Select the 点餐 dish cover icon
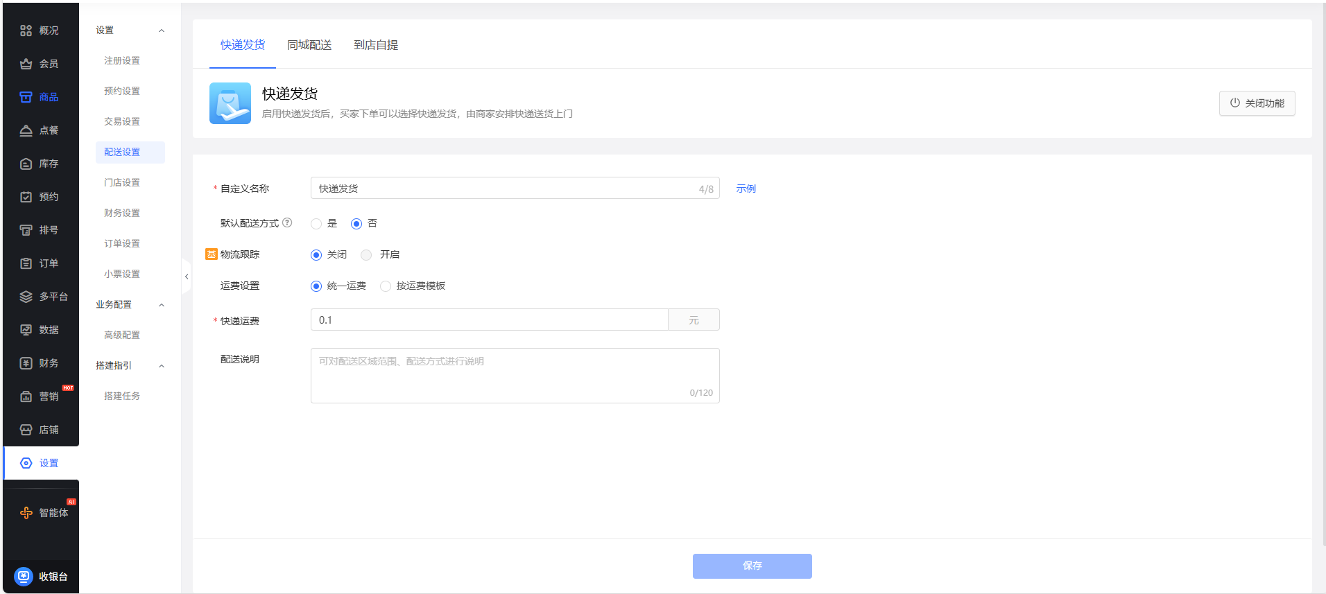The height and width of the screenshot is (594, 1326). [26, 130]
